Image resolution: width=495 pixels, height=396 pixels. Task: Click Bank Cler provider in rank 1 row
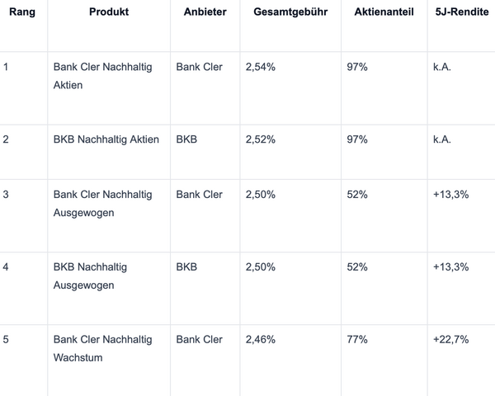tap(199, 67)
